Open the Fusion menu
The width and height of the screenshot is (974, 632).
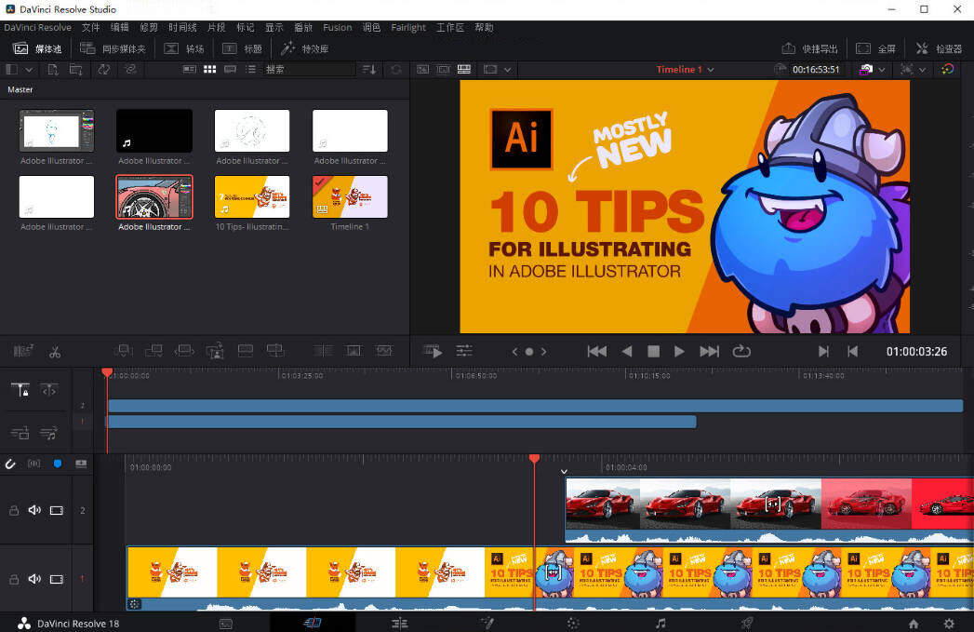point(337,27)
